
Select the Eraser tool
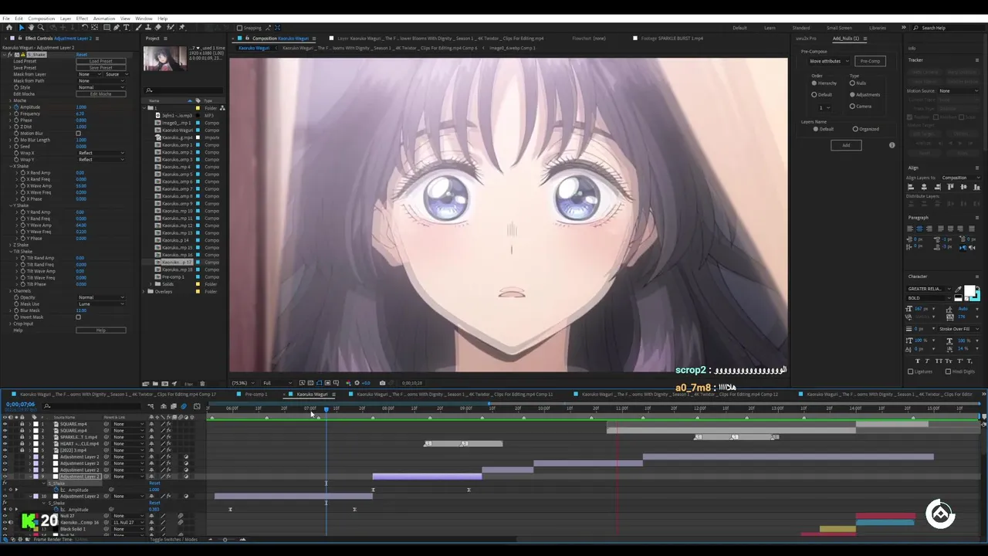[158, 28]
